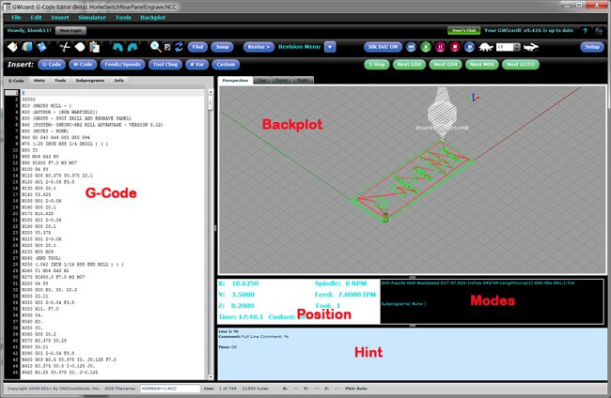
Task: Open the Simulator menu
Action: (92, 18)
